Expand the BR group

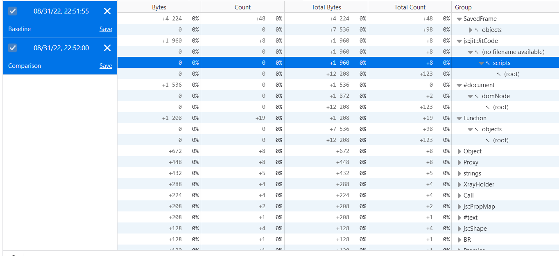pos(459,240)
